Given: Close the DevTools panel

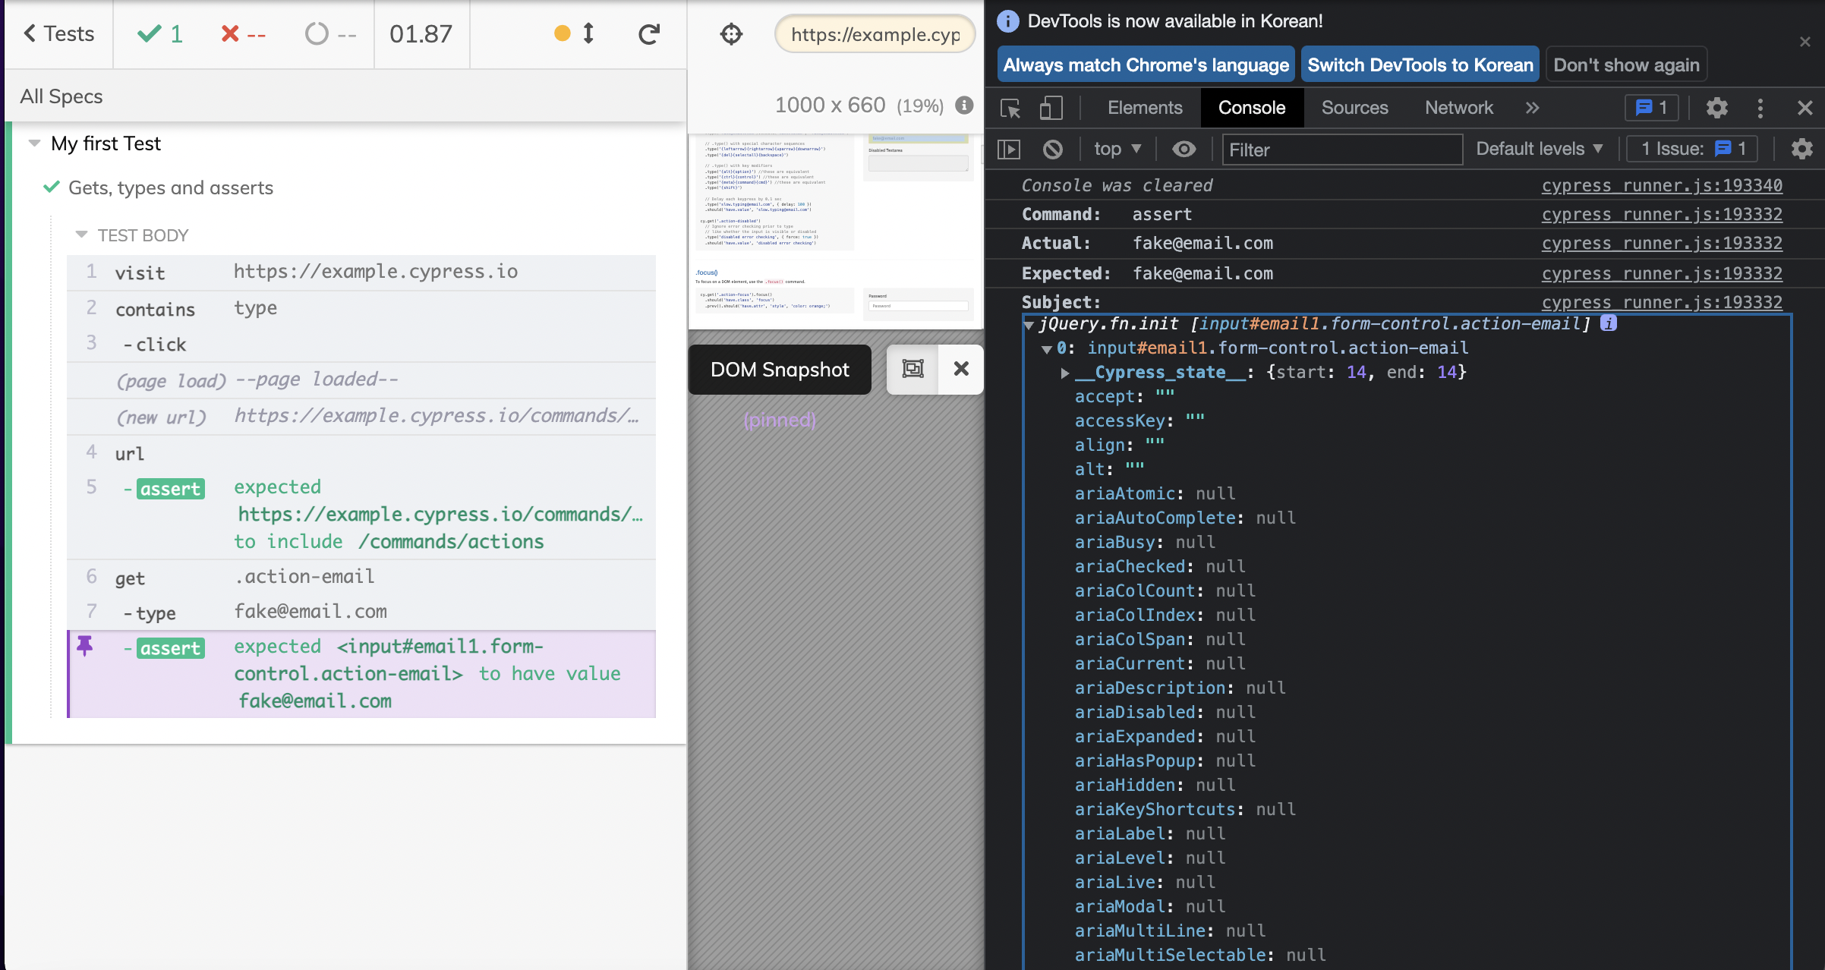Looking at the screenshot, I should (x=1805, y=108).
